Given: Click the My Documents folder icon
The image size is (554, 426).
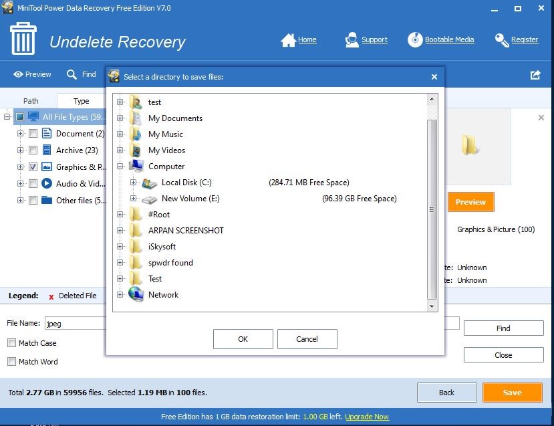Looking at the screenshot, I should point(136,118).
